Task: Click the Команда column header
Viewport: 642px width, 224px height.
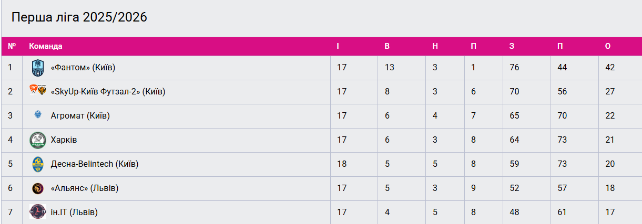Action: 46,46
